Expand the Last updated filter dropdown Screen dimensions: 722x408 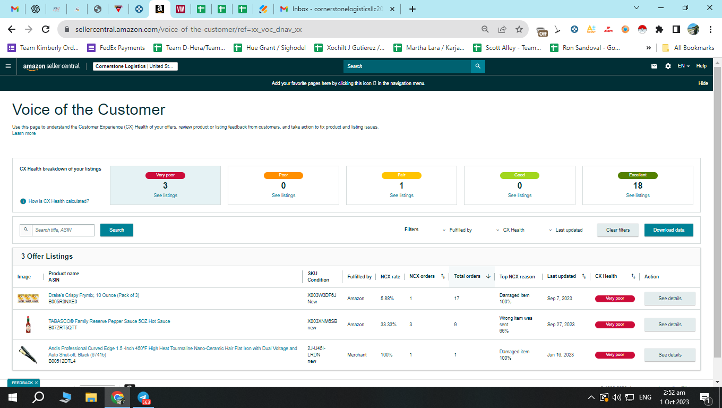coord(566,230)
